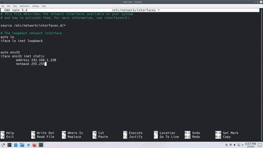The image size is (263, 148).
Task: Open the Edit menu
Action: pyautogui.click(x=9, y=6)
